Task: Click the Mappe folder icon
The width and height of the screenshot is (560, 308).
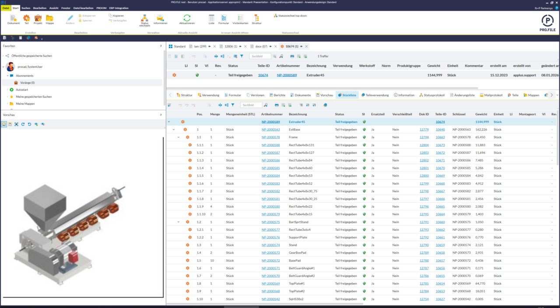Action: coord(49,18)
